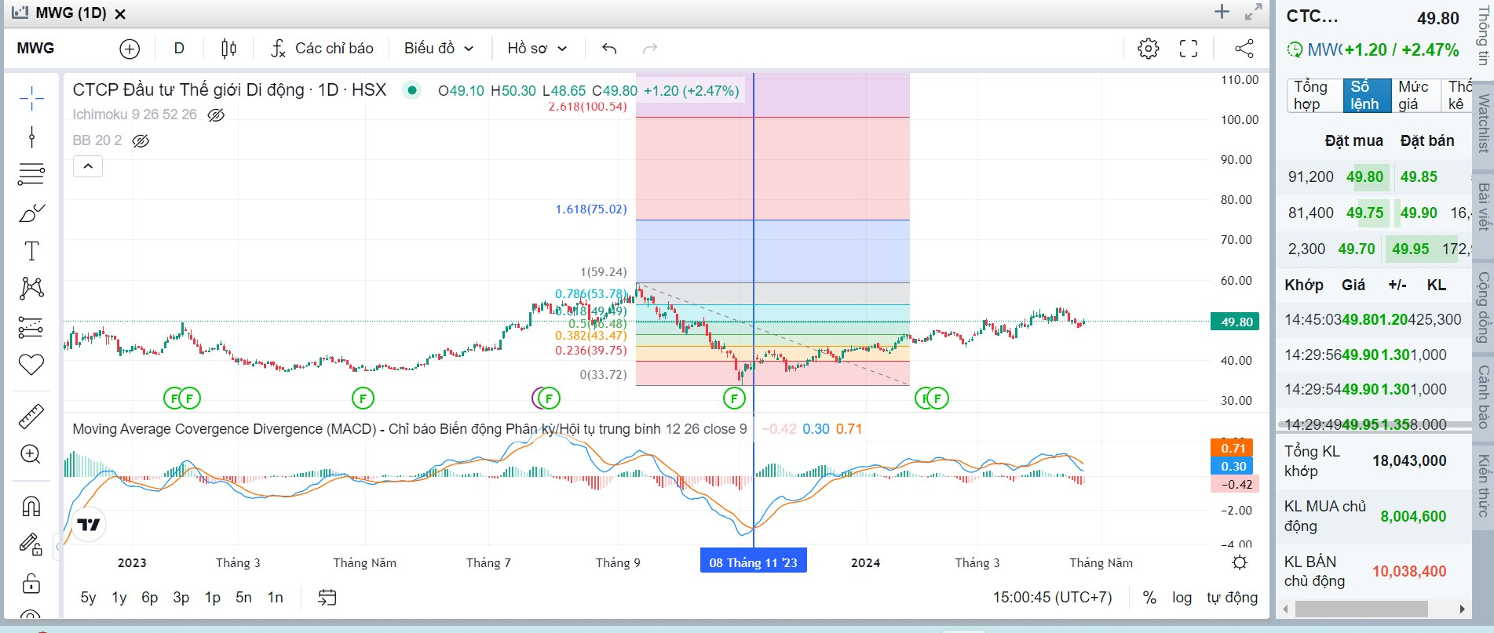Redo the chart action
This screenshot has height=633, width=1494.
pyautogui.click(x=650, y=49)
